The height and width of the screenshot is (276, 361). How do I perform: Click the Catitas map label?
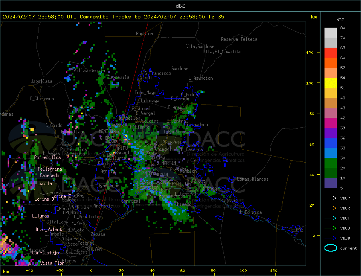click(x=229, y=201)
